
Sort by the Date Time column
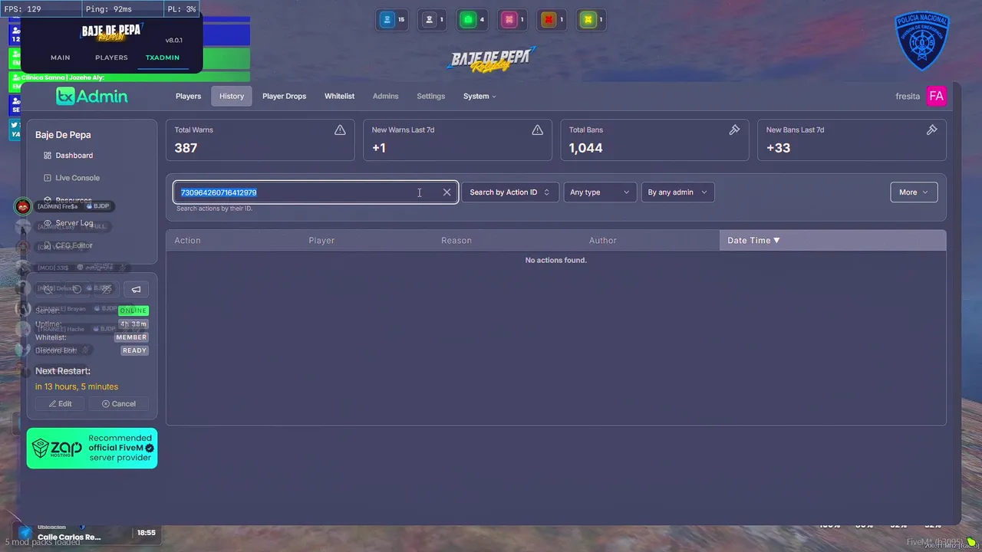tap(832, 240)
